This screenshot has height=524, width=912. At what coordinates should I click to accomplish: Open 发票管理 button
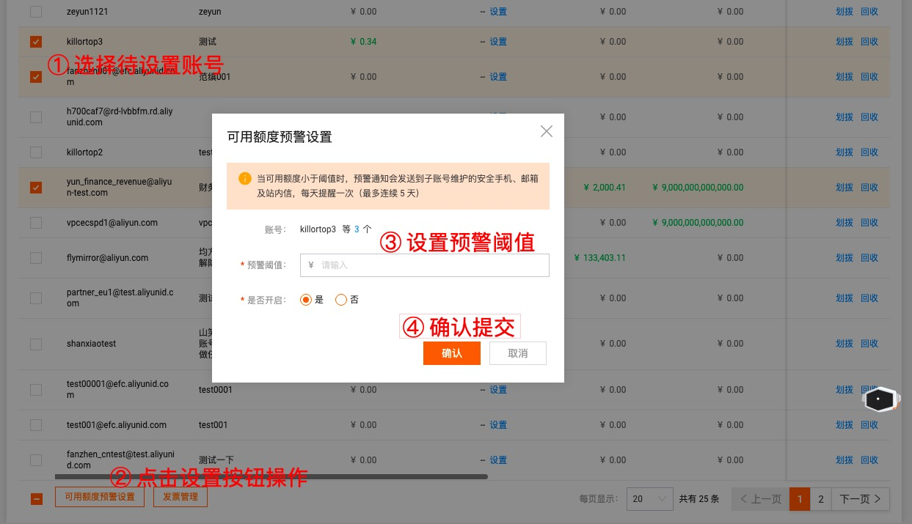click(180, 498)
